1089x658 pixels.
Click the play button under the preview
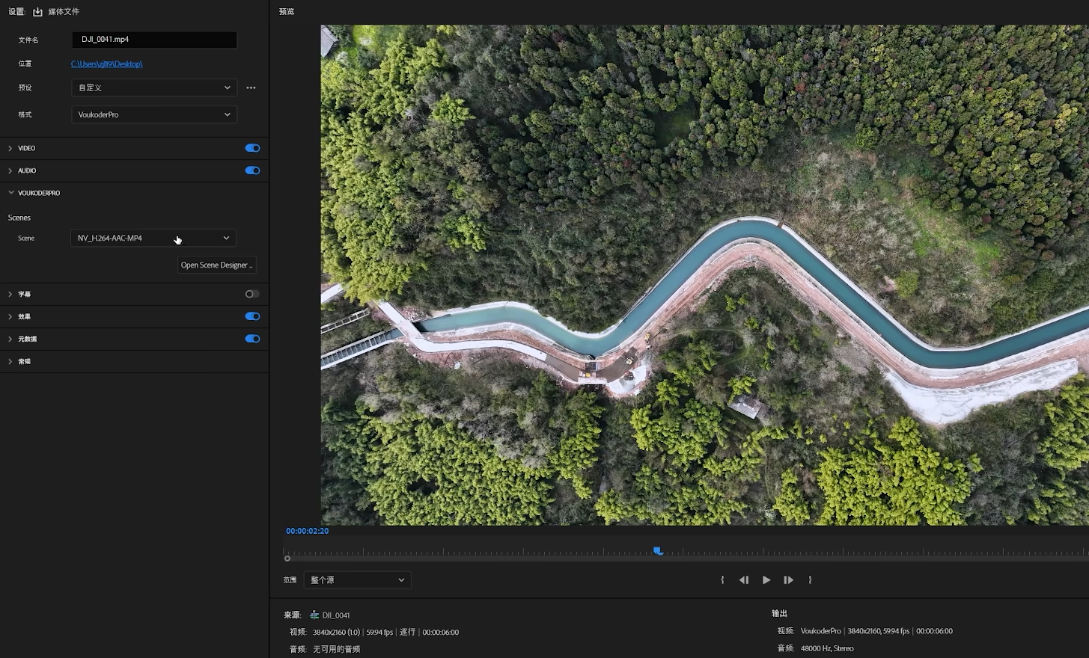(x=766, y=580)
